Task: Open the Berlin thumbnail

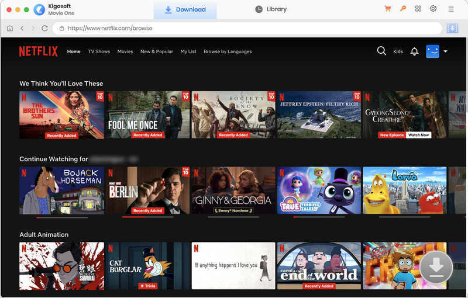Action: [x=148, y=190]
